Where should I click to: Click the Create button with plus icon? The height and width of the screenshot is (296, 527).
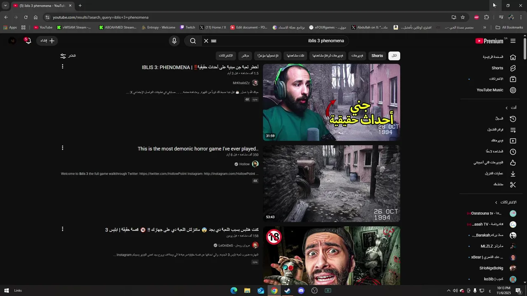pos(47,41)
